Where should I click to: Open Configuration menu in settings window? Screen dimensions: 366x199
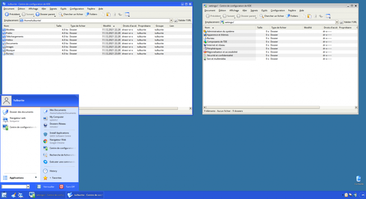(278, 10)
